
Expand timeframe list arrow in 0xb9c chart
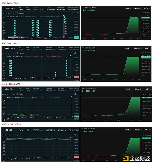(10, 13)
